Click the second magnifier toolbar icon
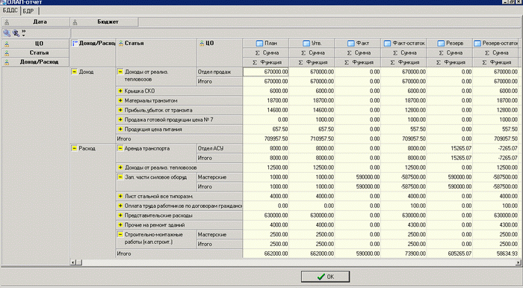523x288 pixels. [x=16, y=33]
